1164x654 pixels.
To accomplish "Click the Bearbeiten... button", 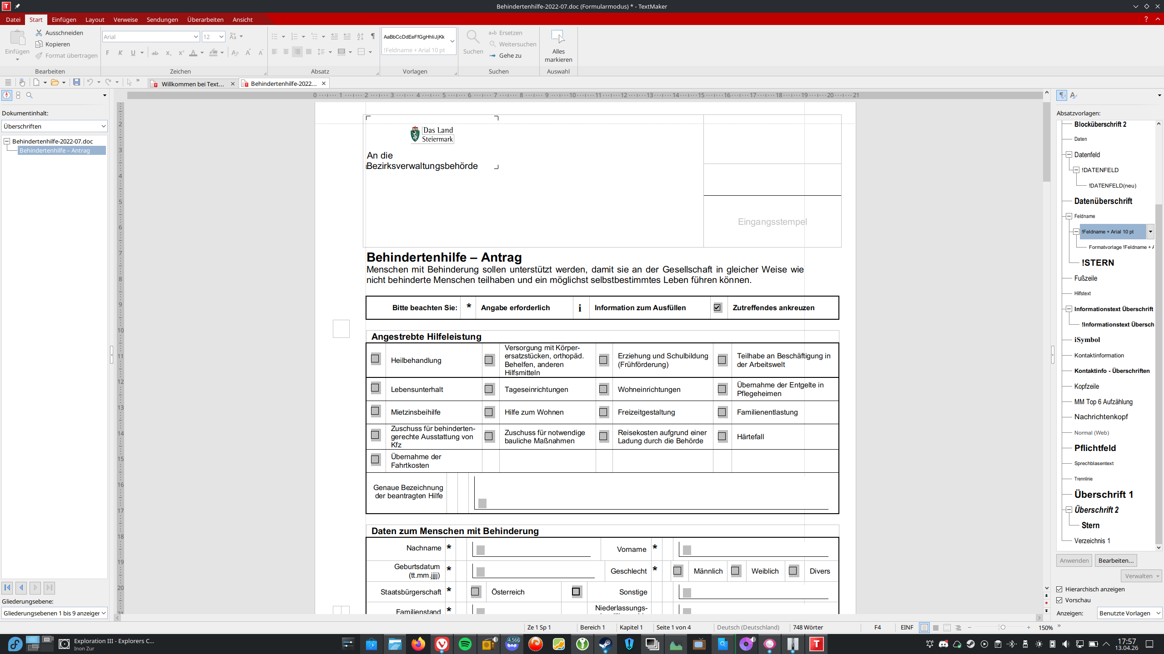I will pyautogui.click(x=1116, y=560).
